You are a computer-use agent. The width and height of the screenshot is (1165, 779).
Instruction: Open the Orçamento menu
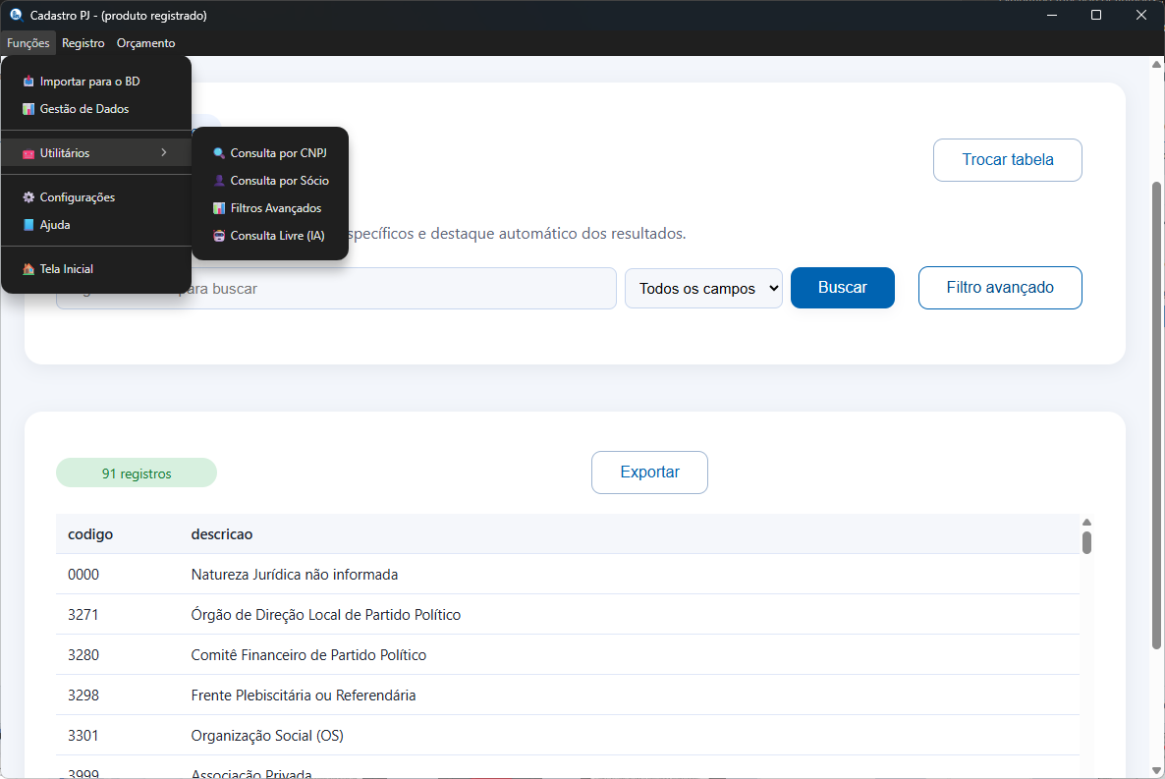(145, 43)
